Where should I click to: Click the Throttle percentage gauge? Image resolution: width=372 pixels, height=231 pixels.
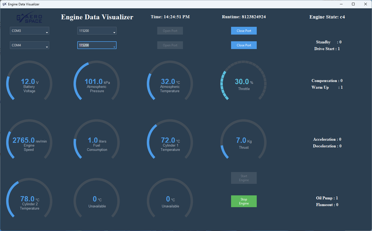243,84
